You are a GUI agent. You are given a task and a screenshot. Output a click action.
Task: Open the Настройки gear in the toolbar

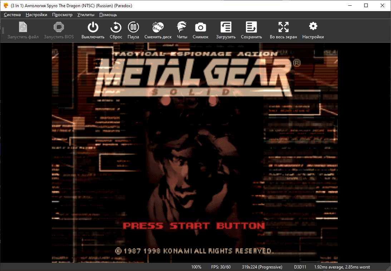click(313, 30)
